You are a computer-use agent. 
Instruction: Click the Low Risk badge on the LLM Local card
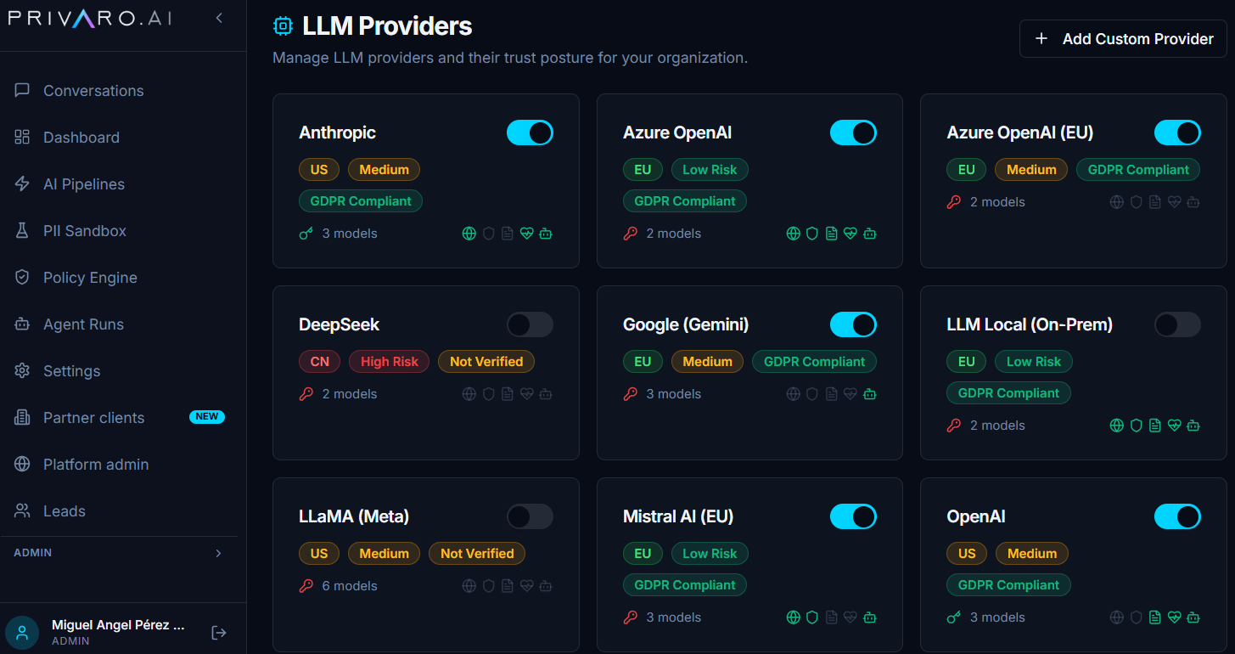point(1033,362)
